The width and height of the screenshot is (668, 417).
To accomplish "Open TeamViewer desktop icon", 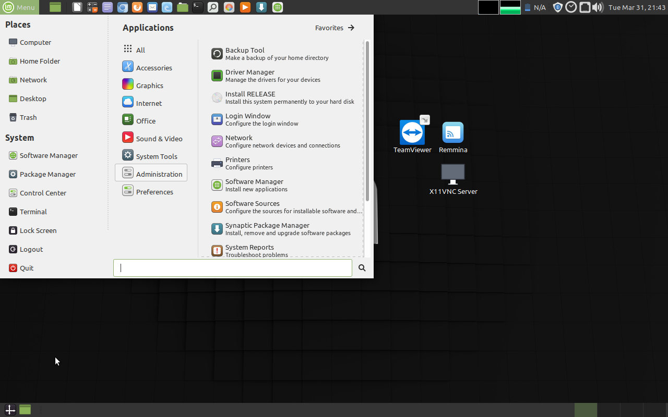I will (x=412, y=137).
